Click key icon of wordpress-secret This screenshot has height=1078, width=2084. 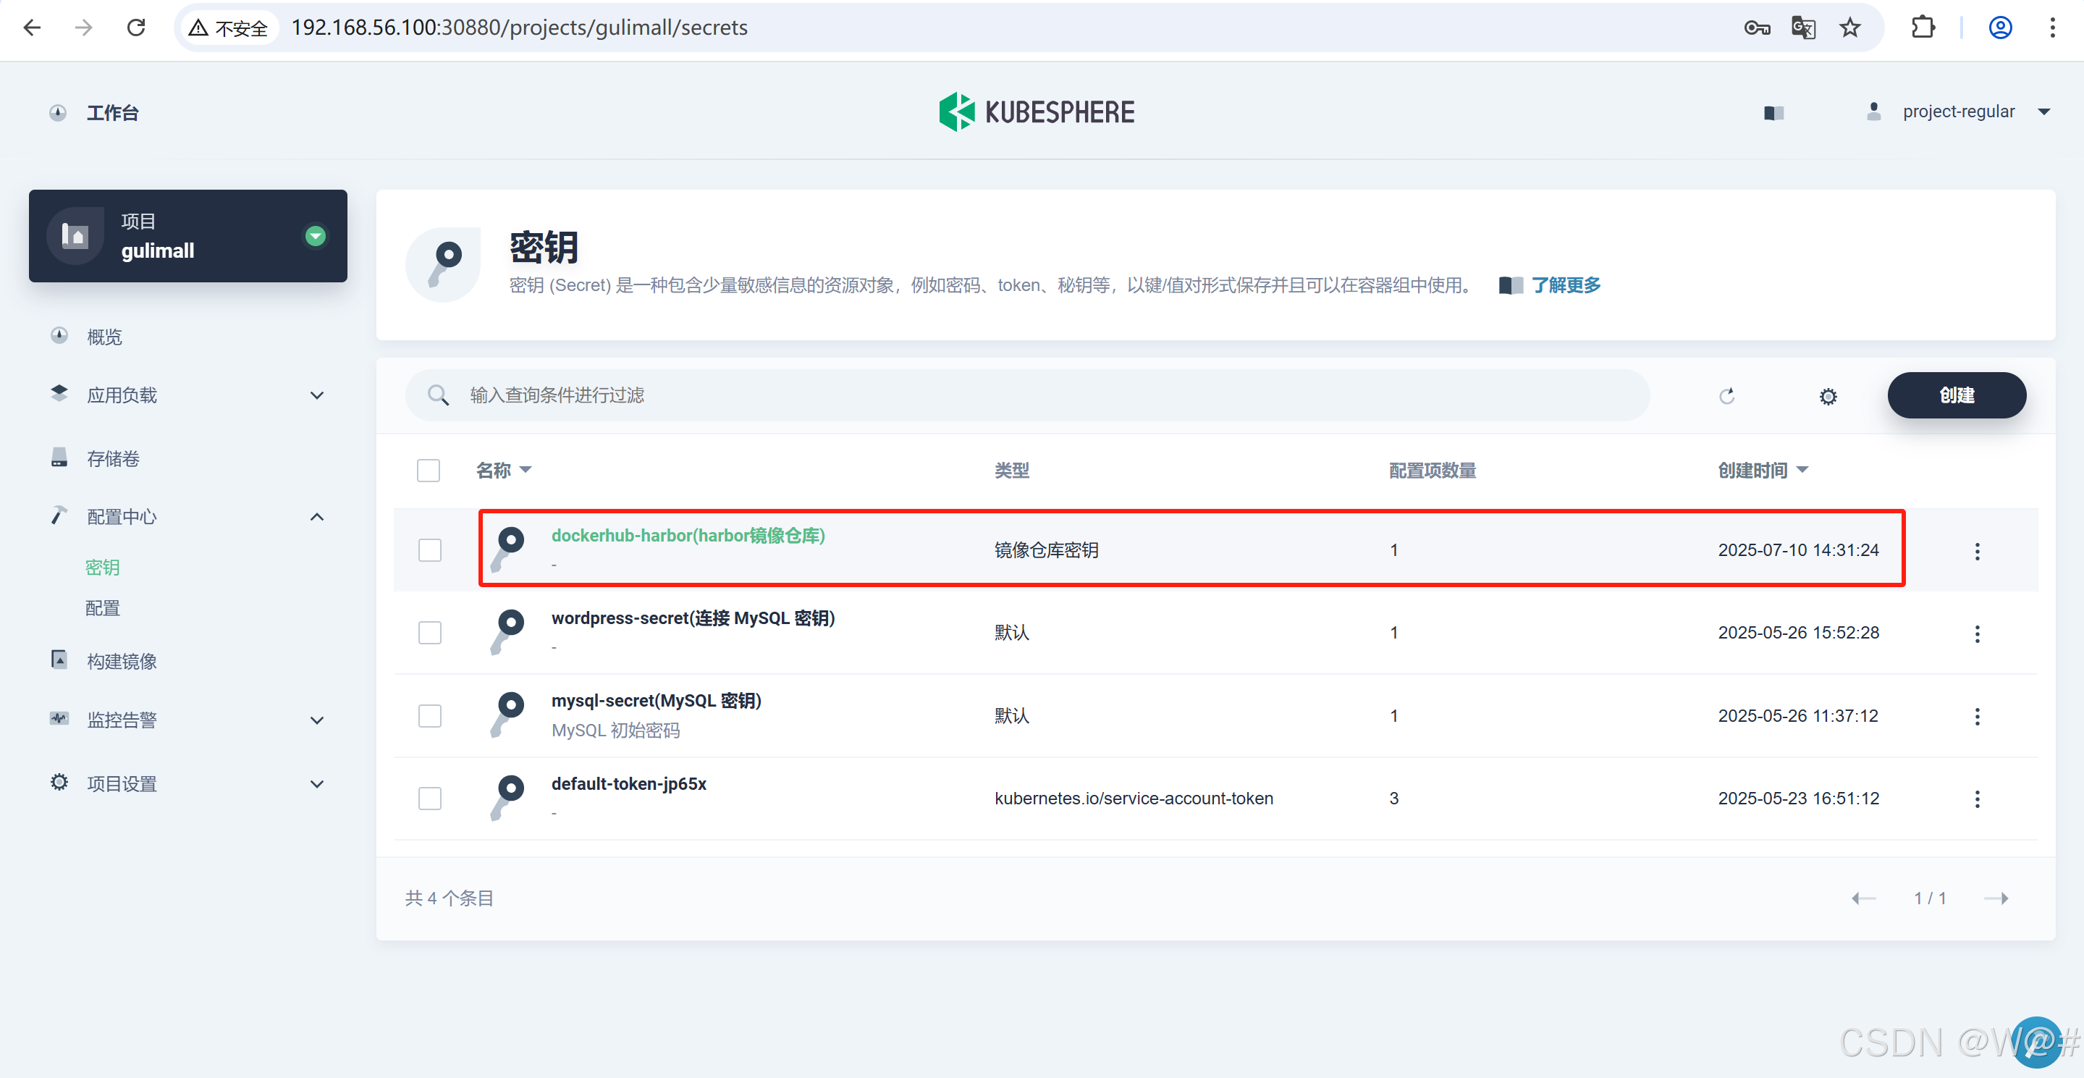point(507,632)
